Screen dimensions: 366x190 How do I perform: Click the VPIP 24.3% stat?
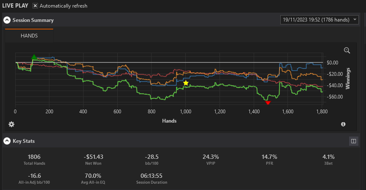[x=211, y=160]
